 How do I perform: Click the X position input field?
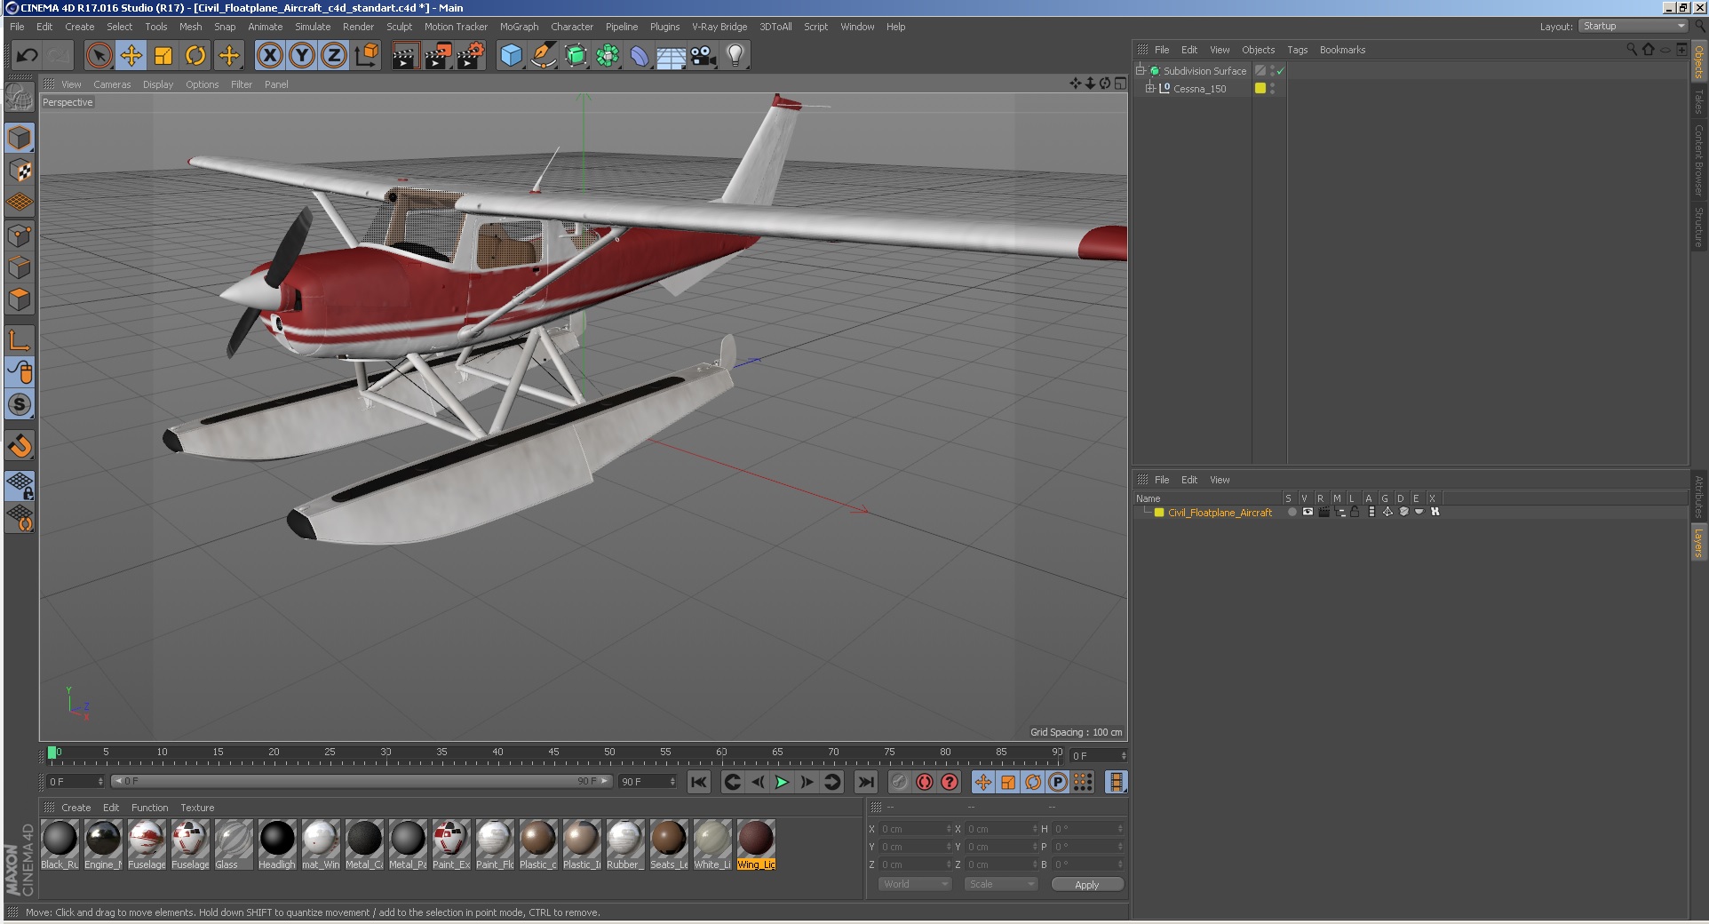point(915,829)
